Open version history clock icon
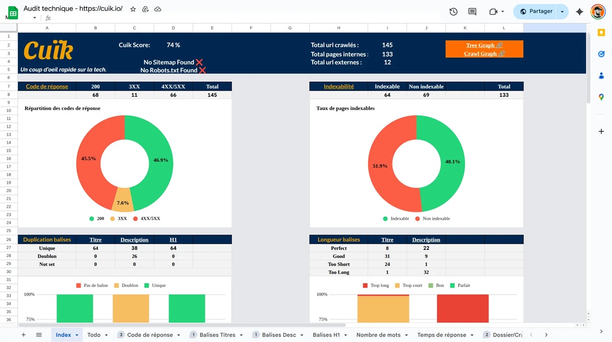 (x=453, y=12)
